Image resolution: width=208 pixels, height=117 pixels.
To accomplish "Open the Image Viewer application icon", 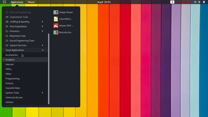I will 56,12.
